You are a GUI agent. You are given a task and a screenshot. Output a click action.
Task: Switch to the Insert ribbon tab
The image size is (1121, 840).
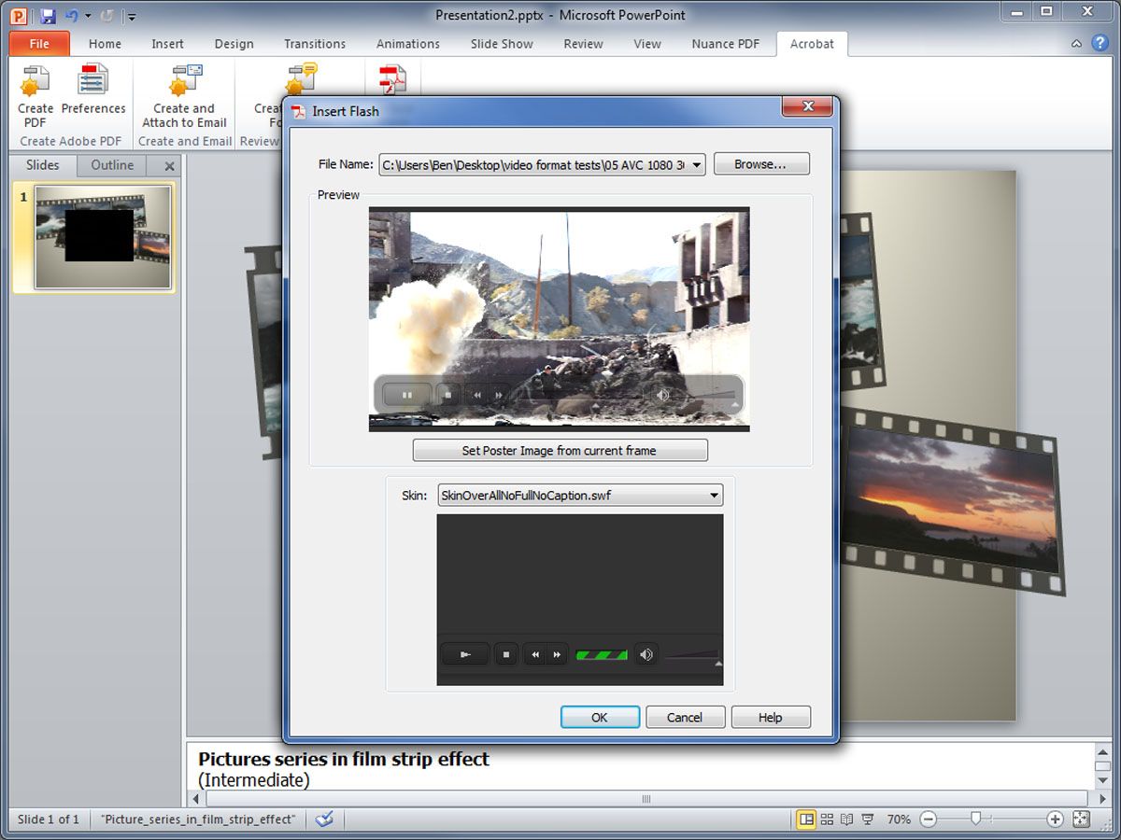pyautogui.click(x=167, y=44)
